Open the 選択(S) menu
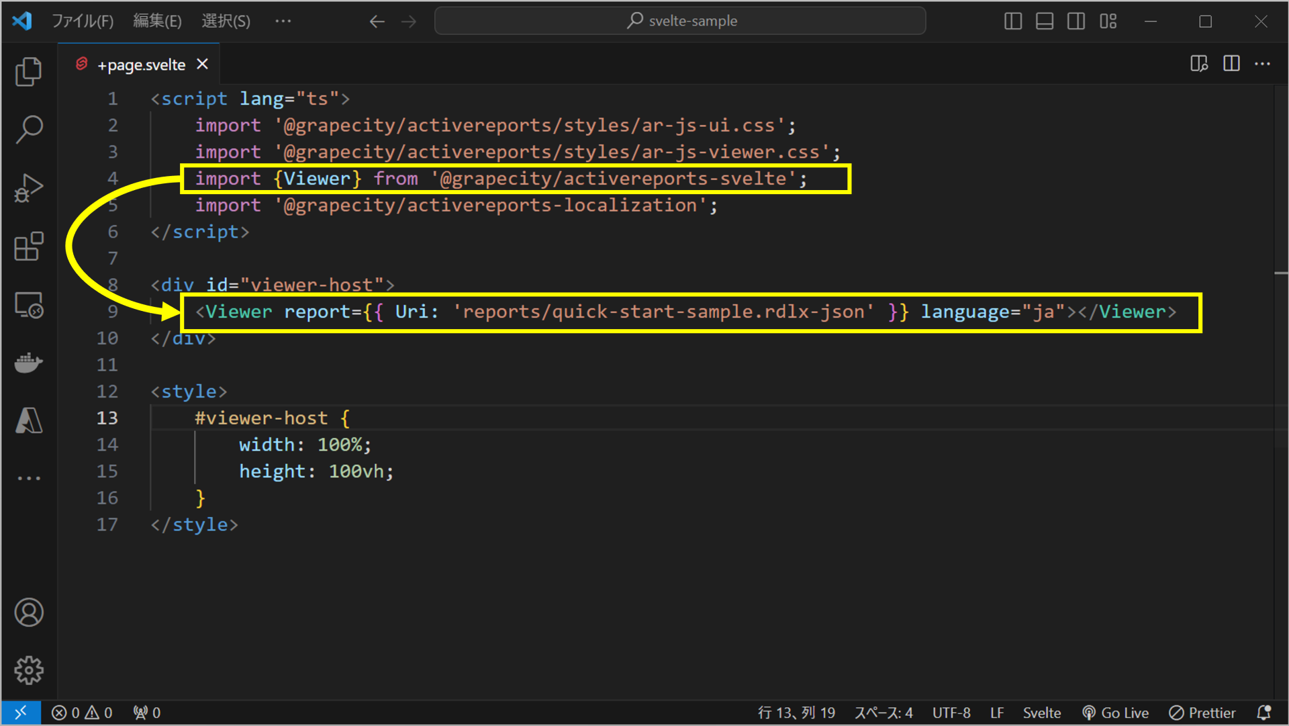 (226, 21)
